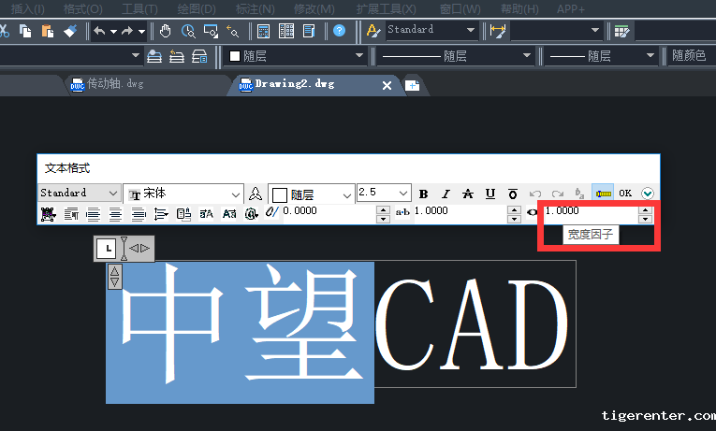Open the help question mark icon
Image resolution: width=716 pixels, height=431 pixels.
(x=339, y=31)
